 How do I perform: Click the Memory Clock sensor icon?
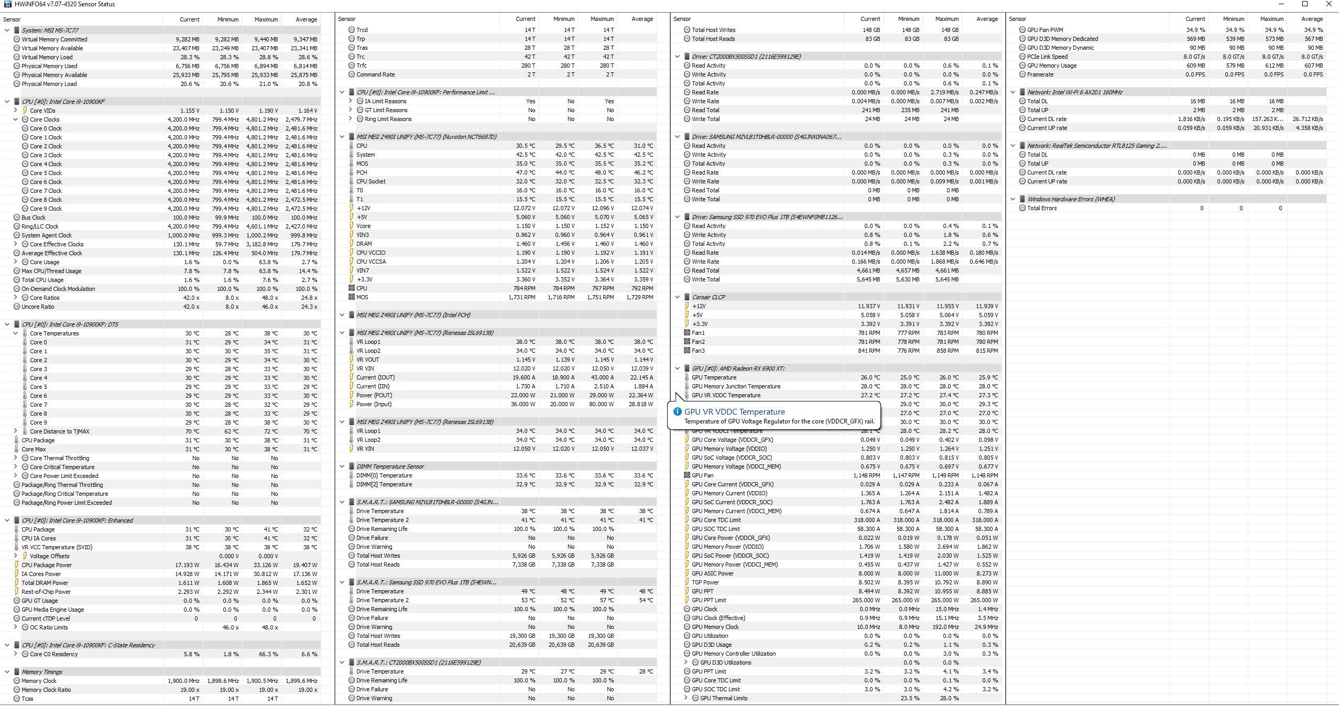click(17, 681)
